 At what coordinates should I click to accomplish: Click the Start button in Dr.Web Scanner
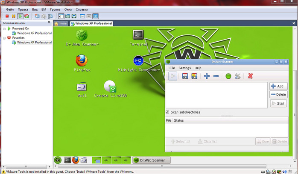tap(278, 103)
